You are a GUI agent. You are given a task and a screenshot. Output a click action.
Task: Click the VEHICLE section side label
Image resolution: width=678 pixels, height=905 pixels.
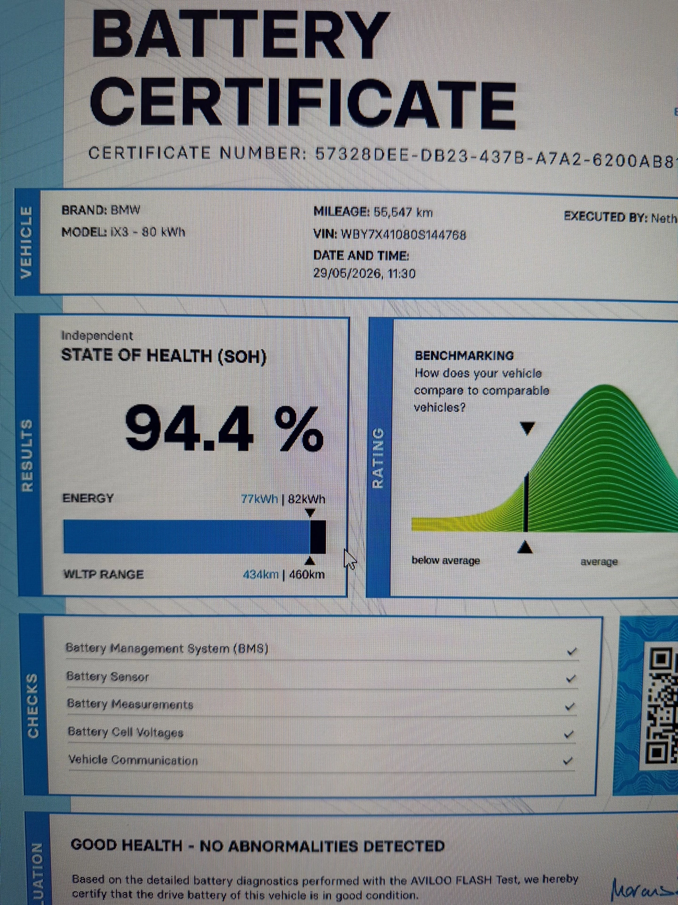[26, 242]
